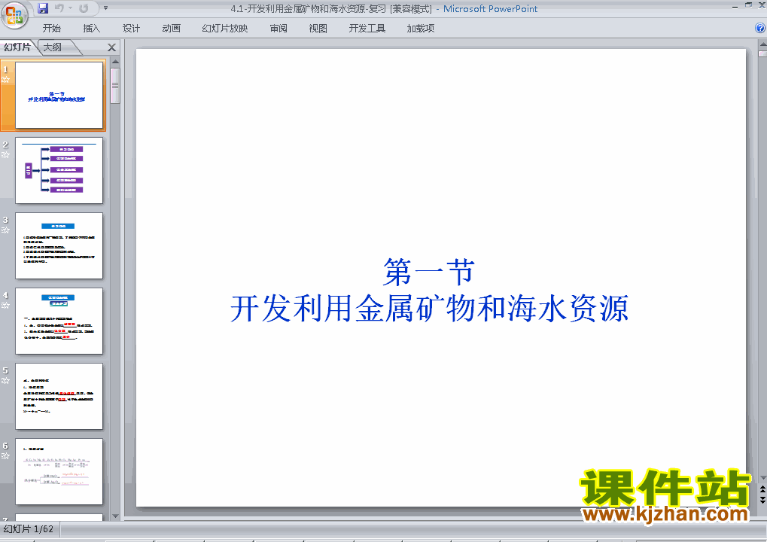Click the Undo arrow icon
Screen dimensions: 767x542
point(59,8)
